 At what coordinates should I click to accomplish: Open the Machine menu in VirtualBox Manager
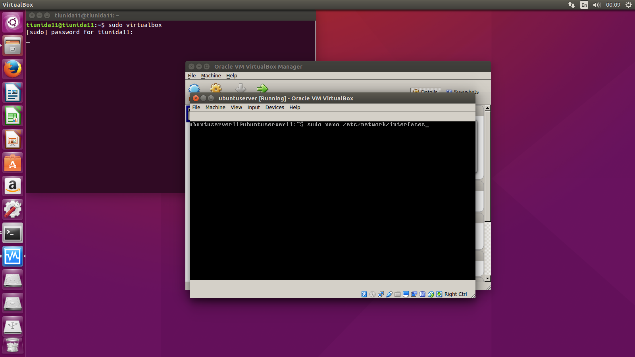point(211,75)
